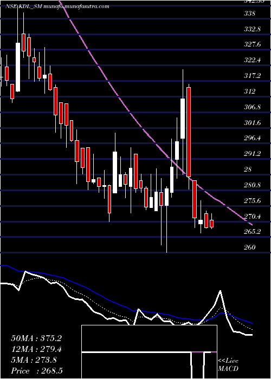Click the 296.4 price axis label
This screenshot has height=379, width=271.
(252, 138)
